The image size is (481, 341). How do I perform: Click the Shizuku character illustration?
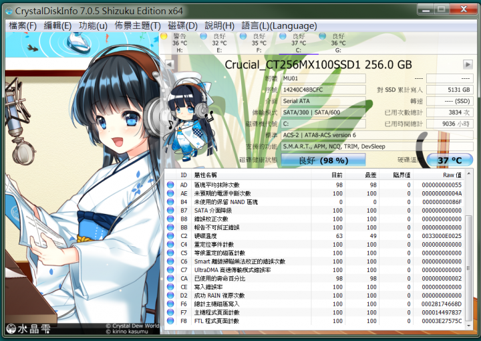82,183
